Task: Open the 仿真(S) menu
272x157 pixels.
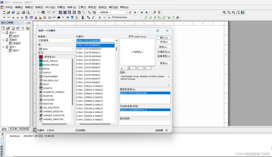Action: (61, 7)
